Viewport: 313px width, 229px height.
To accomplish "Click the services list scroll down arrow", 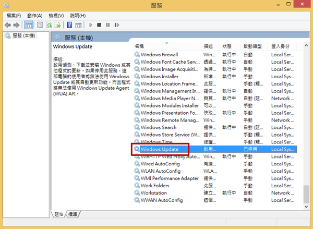I will point(306,207).
